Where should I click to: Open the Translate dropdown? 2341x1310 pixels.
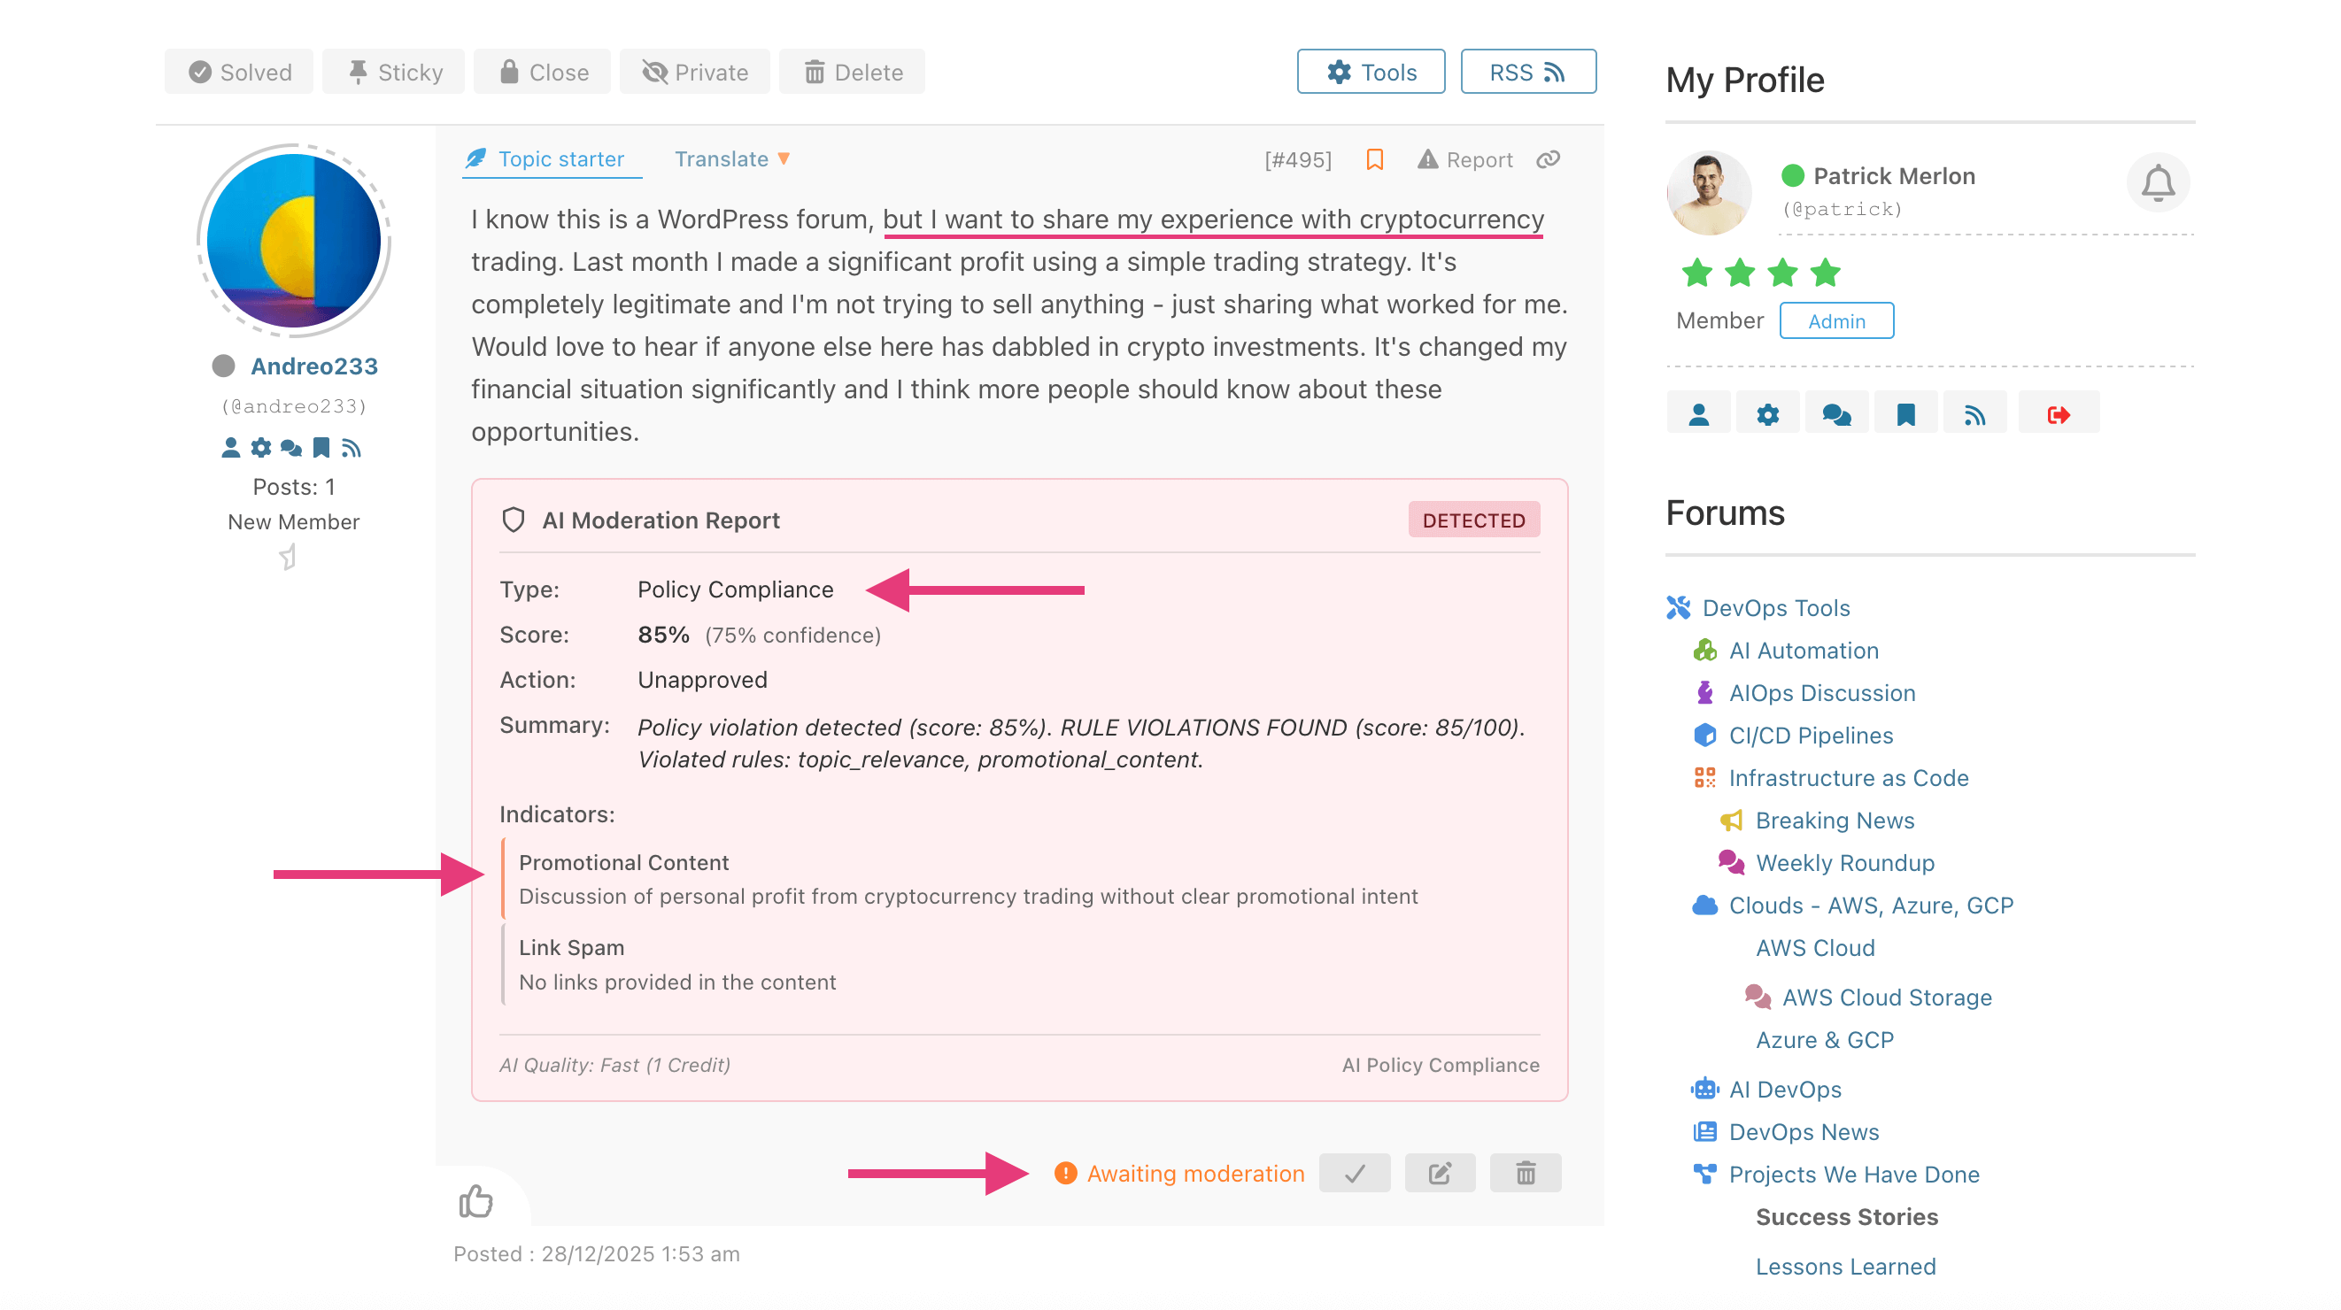731,159
